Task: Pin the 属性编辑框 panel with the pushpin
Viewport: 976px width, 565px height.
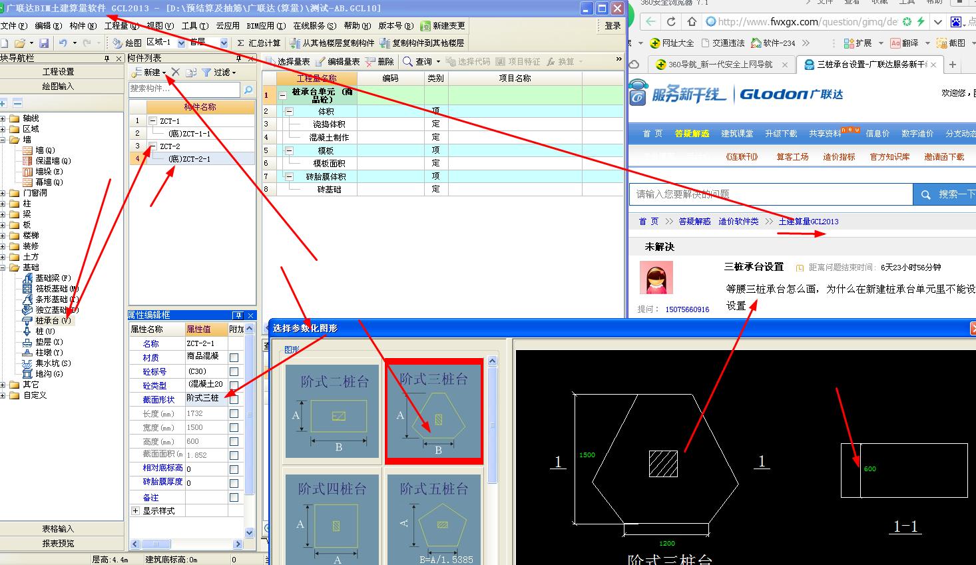Action: click(238, 315)
